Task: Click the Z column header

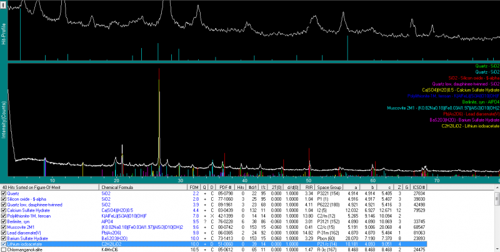Action: 399,187
